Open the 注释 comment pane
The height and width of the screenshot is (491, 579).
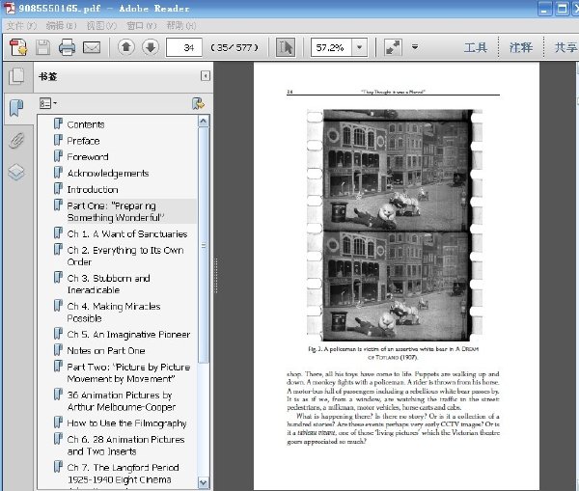click(521, 47)
